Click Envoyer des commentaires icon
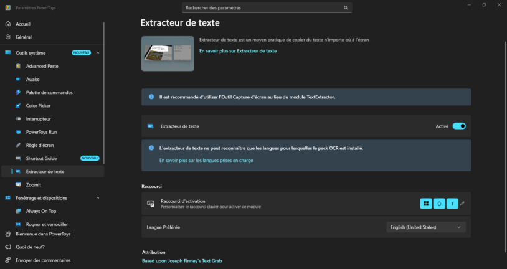The width and height of the screenshot is (507, 269). [x=8, y=260]
